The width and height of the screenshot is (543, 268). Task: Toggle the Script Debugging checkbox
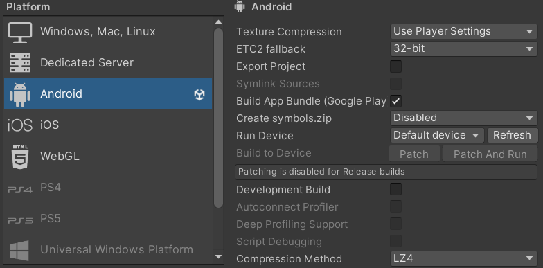click(x=396, y=241)
